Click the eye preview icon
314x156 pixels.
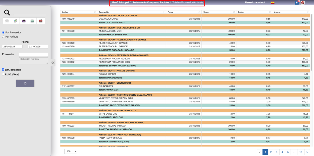(7, 21)
